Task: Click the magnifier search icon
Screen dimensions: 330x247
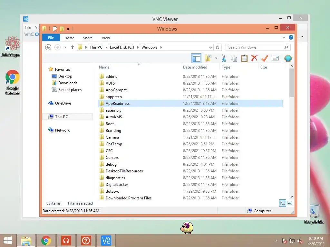Action: point(286,47)
